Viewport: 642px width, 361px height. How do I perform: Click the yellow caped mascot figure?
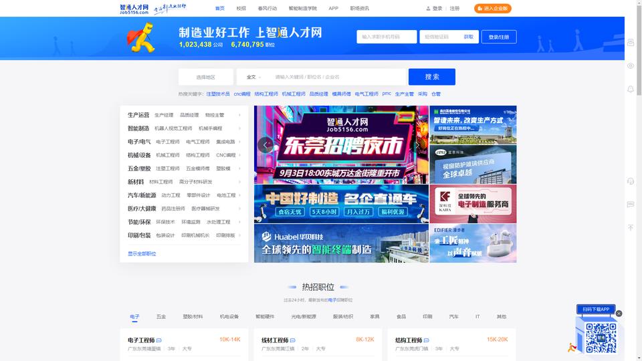141,37
